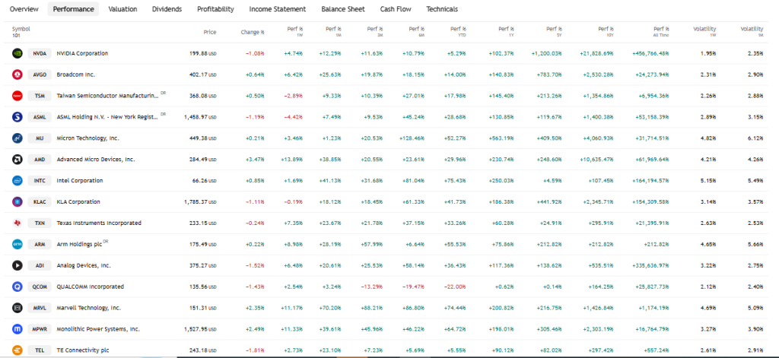Click the TE Connectivity logo icon
This screenshot has width=779, height=358.
click(x=17, y=350)
